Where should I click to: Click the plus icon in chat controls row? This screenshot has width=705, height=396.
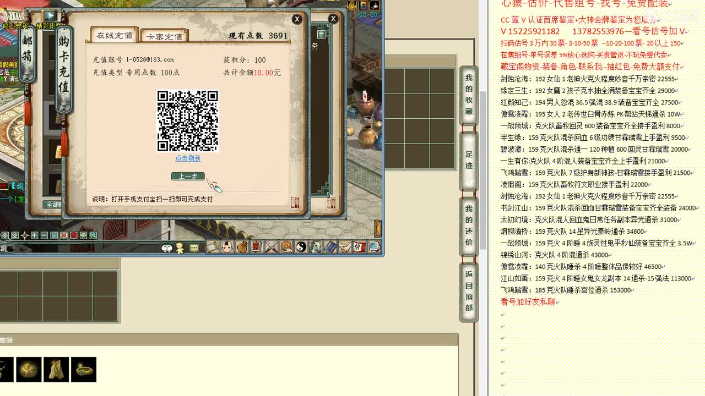[34, 235]
